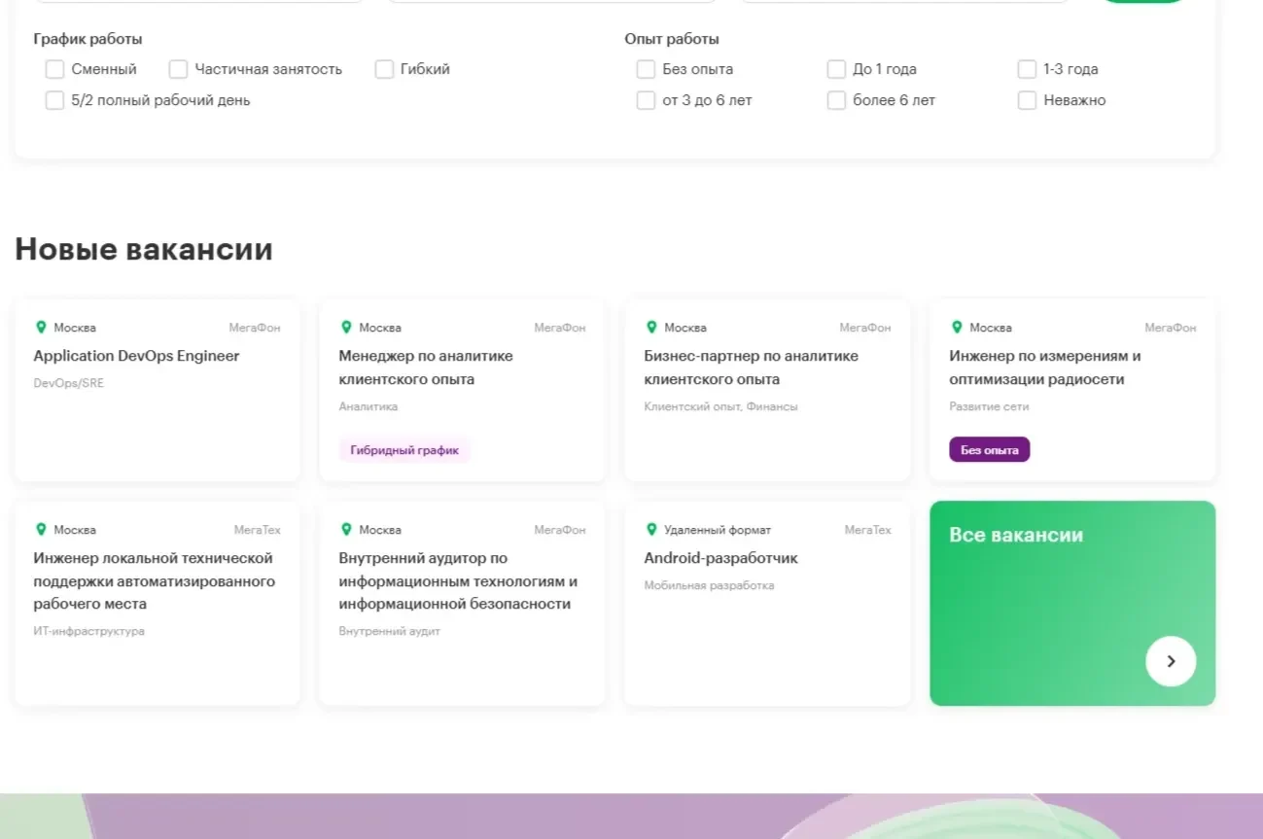The width and height of the screenshot is (1263, 839).
Task: Tick the Гибкий schedule checkbox
Action: click(384, 69)
